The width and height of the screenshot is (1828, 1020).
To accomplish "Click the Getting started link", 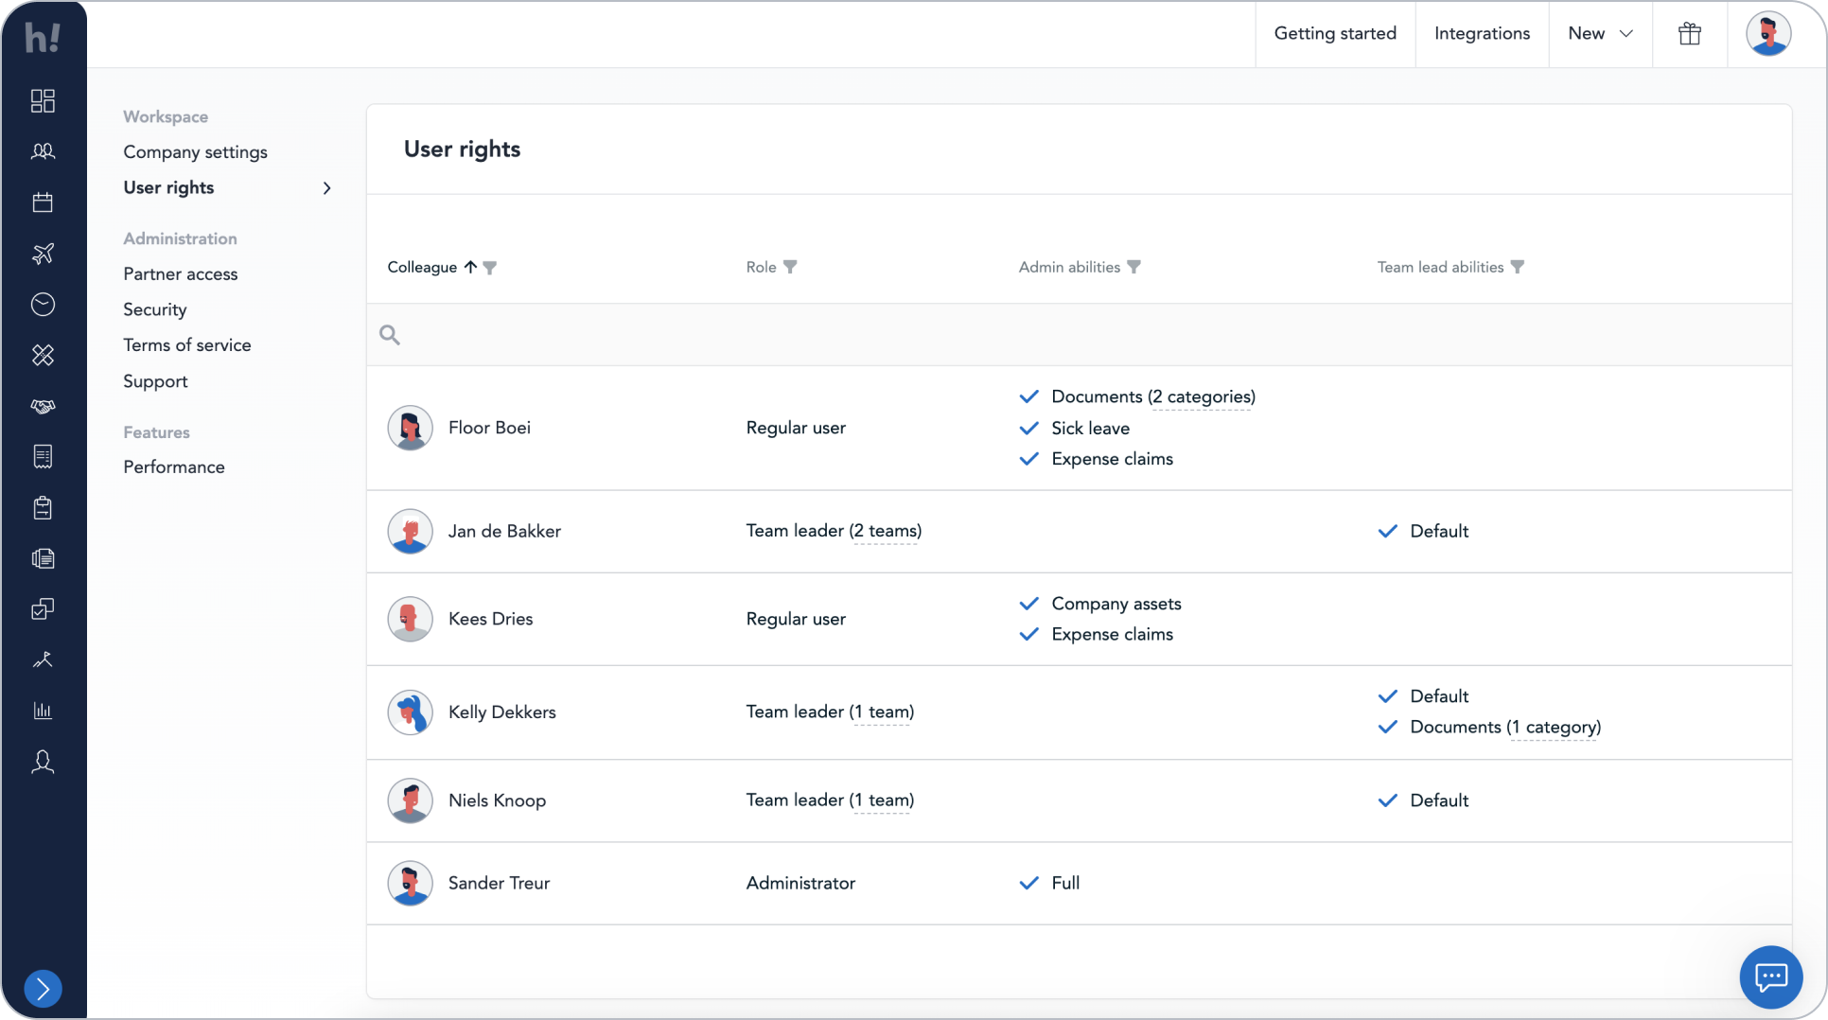I will pyautogui.click(x=1334, y=34).
